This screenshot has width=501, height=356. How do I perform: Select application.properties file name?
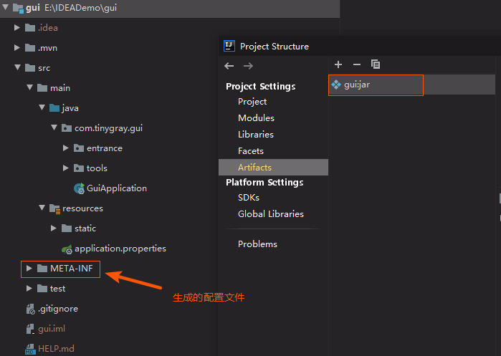120,249
